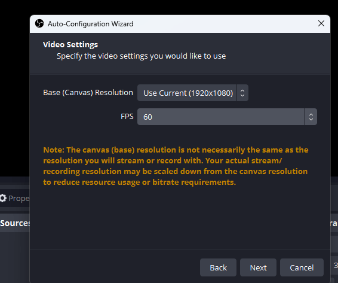
Task: Select the Sources panel header
Action: pos(15,223)
